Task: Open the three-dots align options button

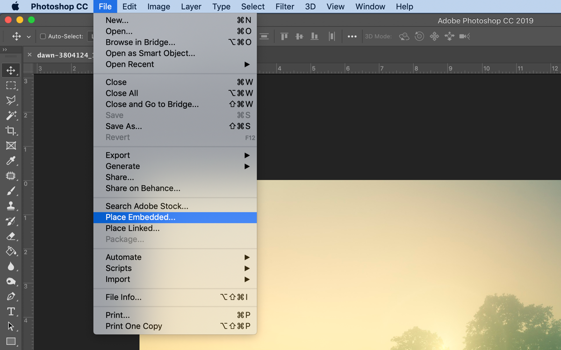Action: point(352,36)
